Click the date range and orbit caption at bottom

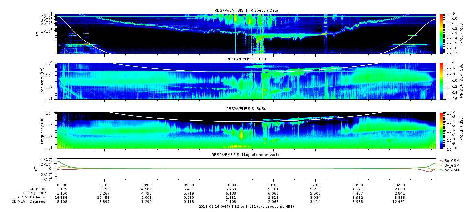[x=246, y=207]
